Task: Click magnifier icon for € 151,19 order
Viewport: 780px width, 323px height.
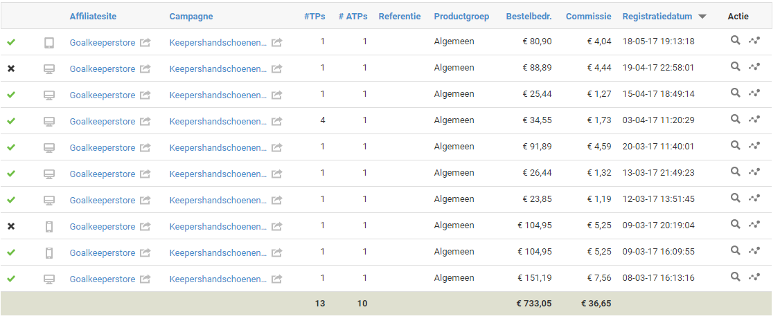Action: (x=735, y=277)
